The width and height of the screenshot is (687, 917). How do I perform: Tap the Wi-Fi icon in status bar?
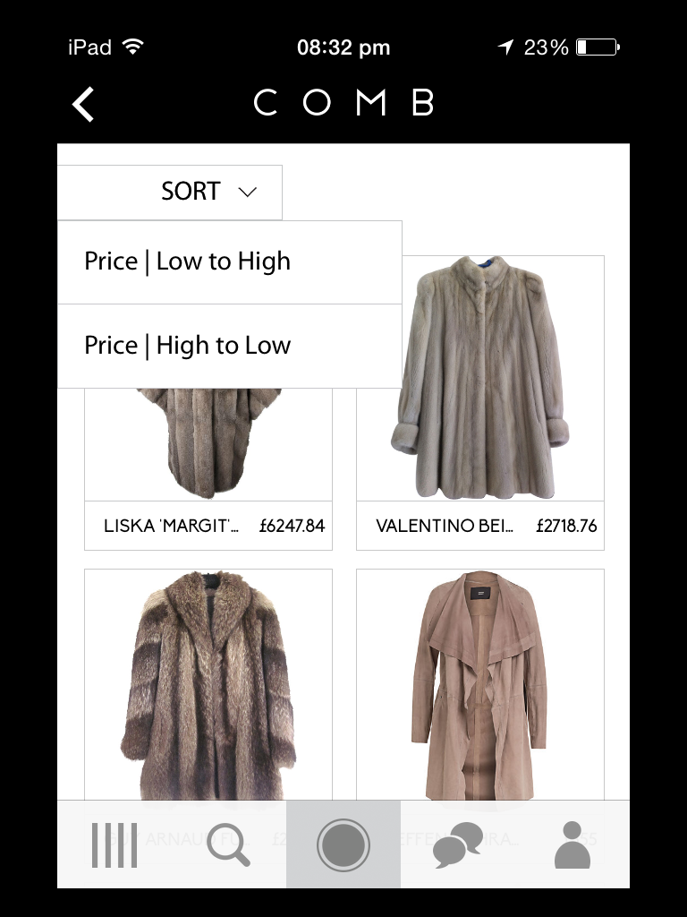(x=133, y=47)
